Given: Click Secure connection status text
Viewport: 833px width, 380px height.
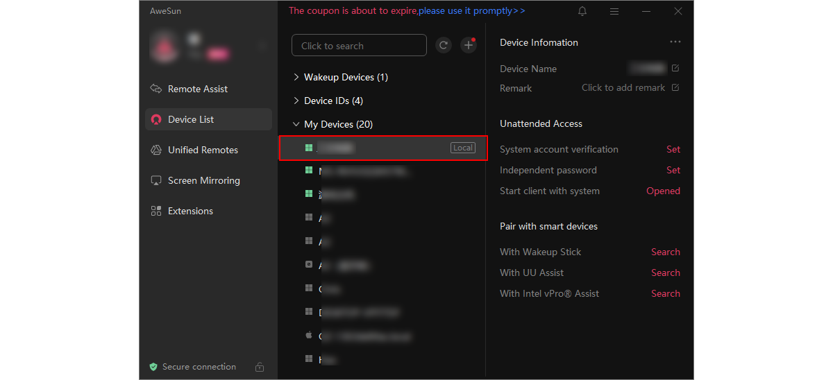Looking at the screenshot, I should 199,367.
